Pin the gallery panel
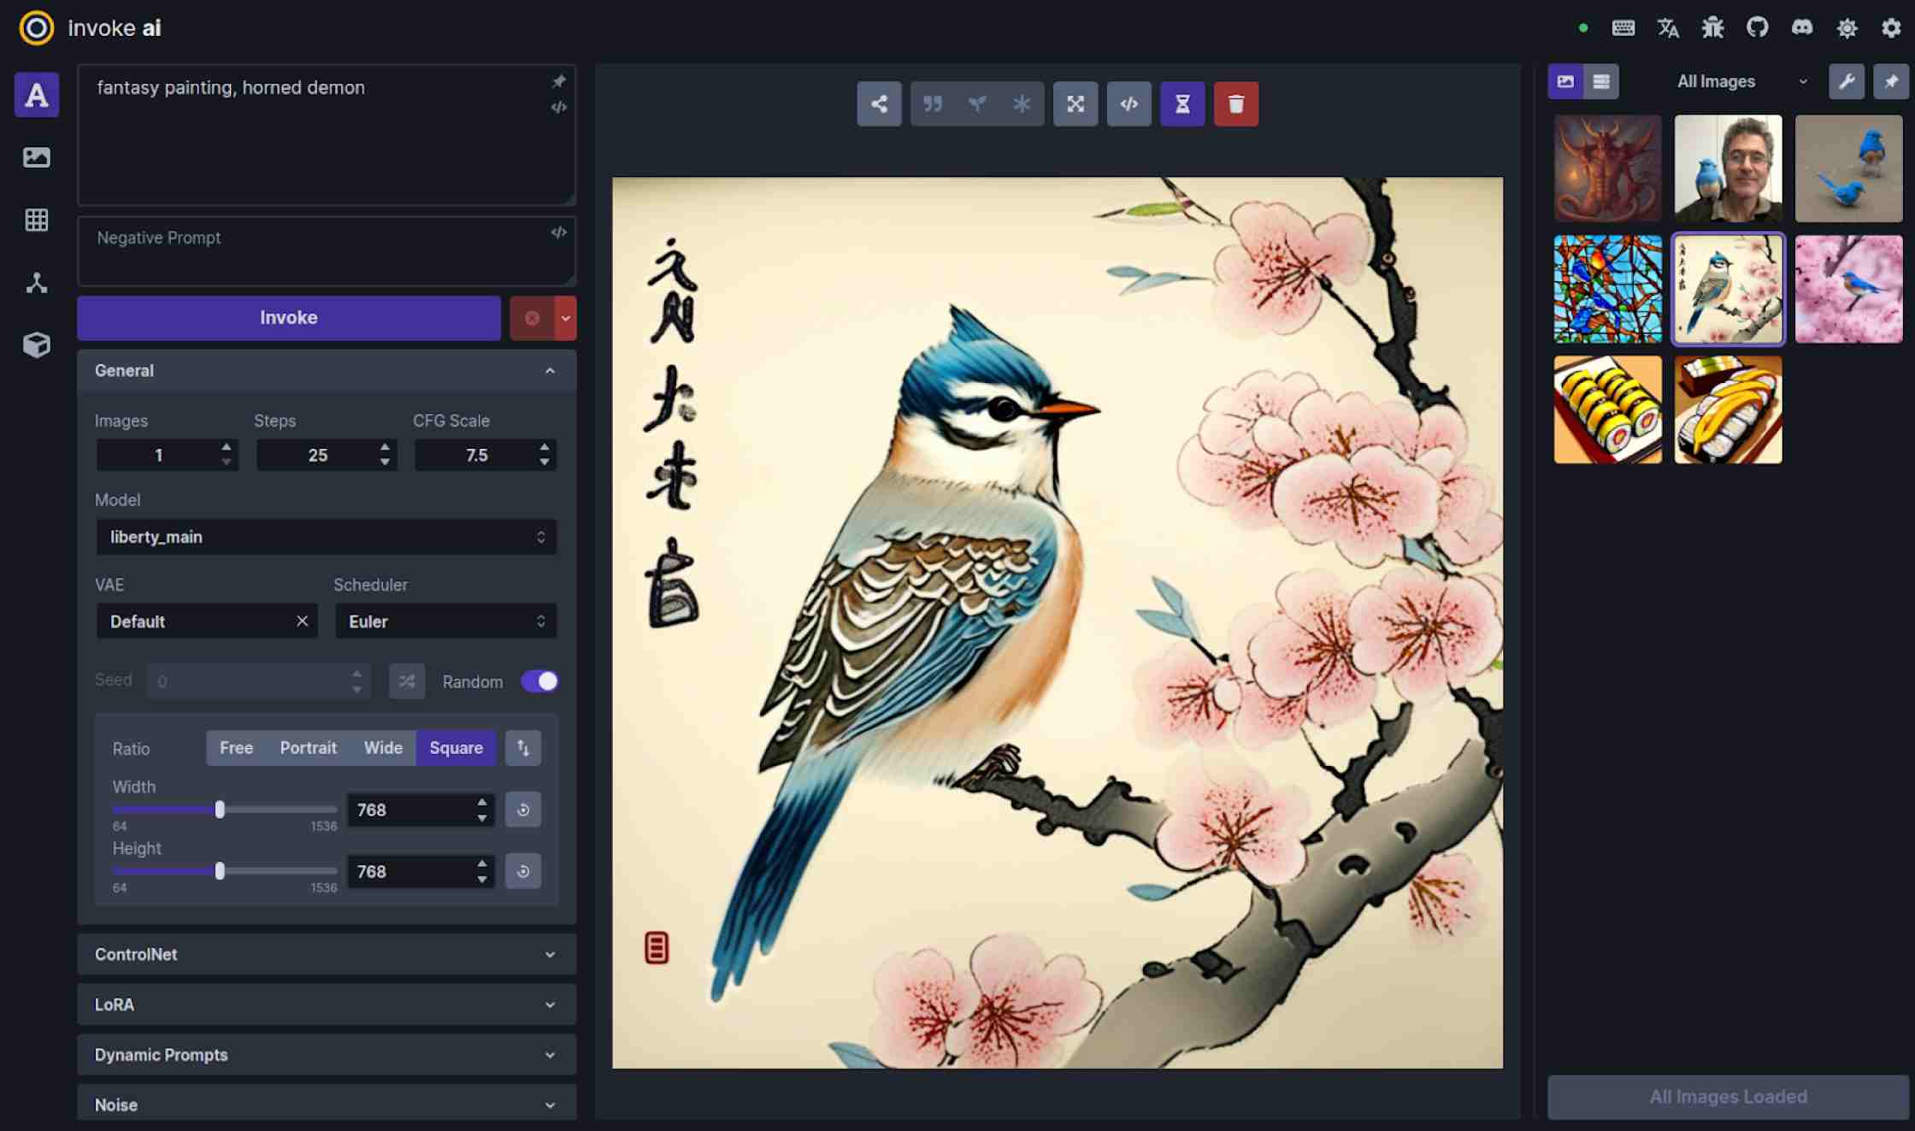 pyautogui.click(x=1892, y=81)
